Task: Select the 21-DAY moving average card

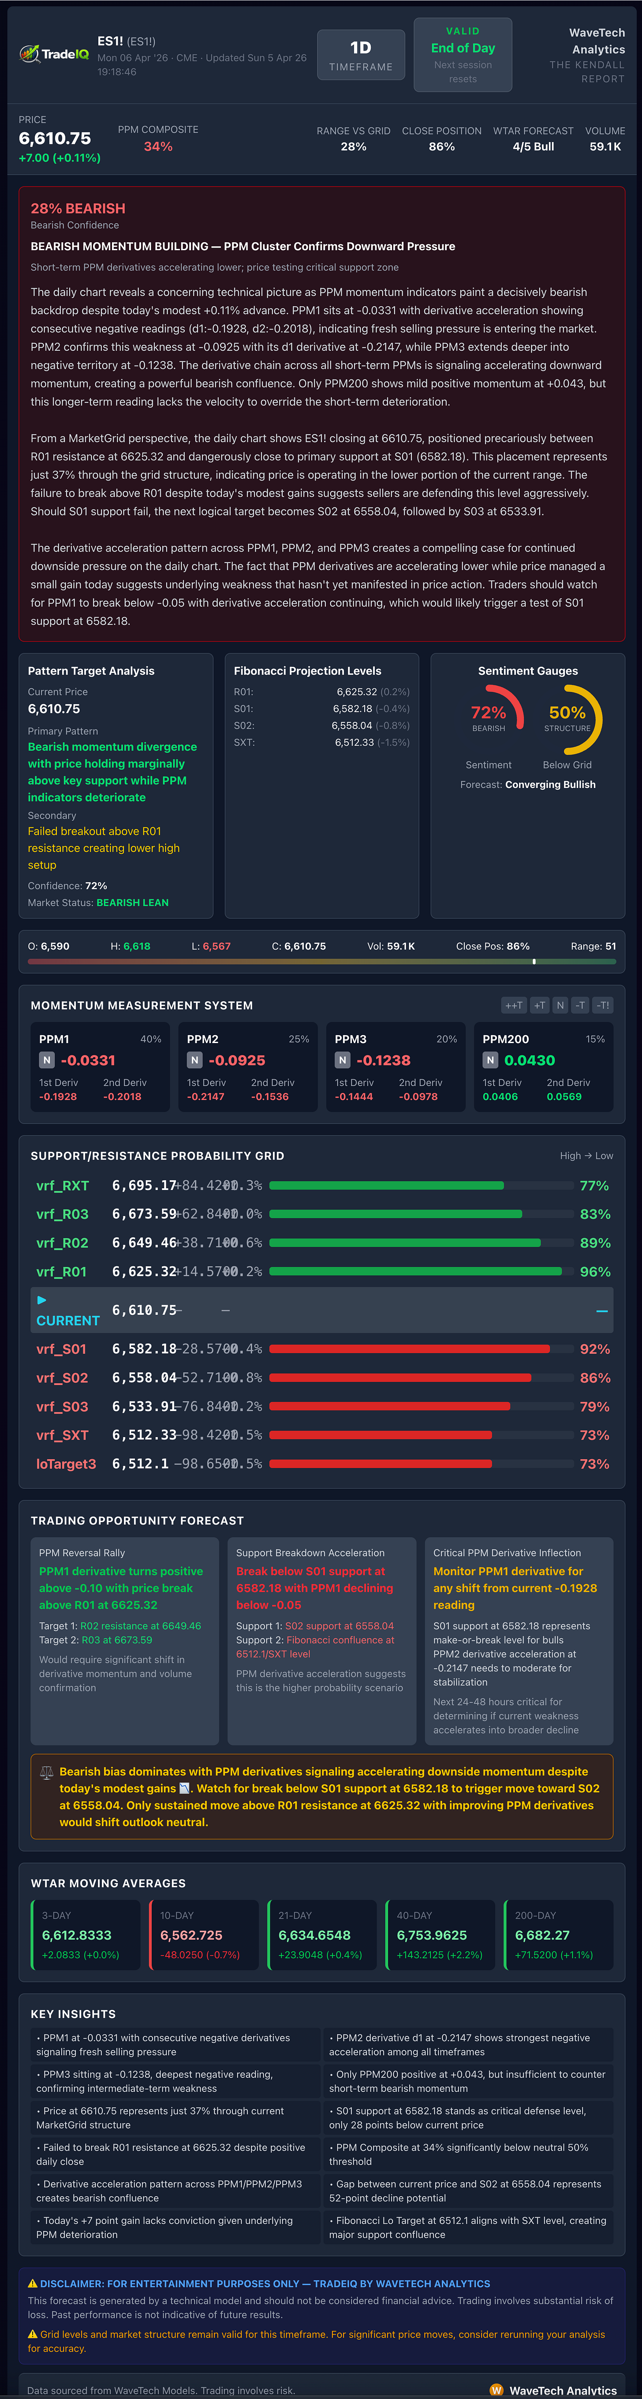Action: 322,1934
